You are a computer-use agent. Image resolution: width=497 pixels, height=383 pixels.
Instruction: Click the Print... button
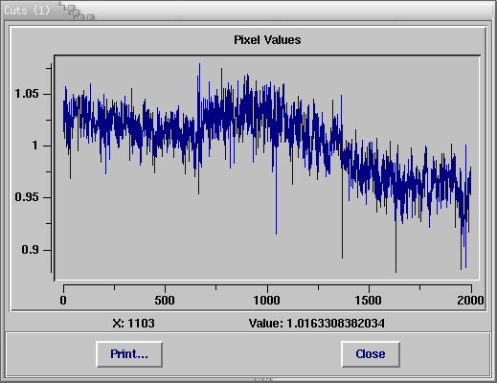click(129, 354)
